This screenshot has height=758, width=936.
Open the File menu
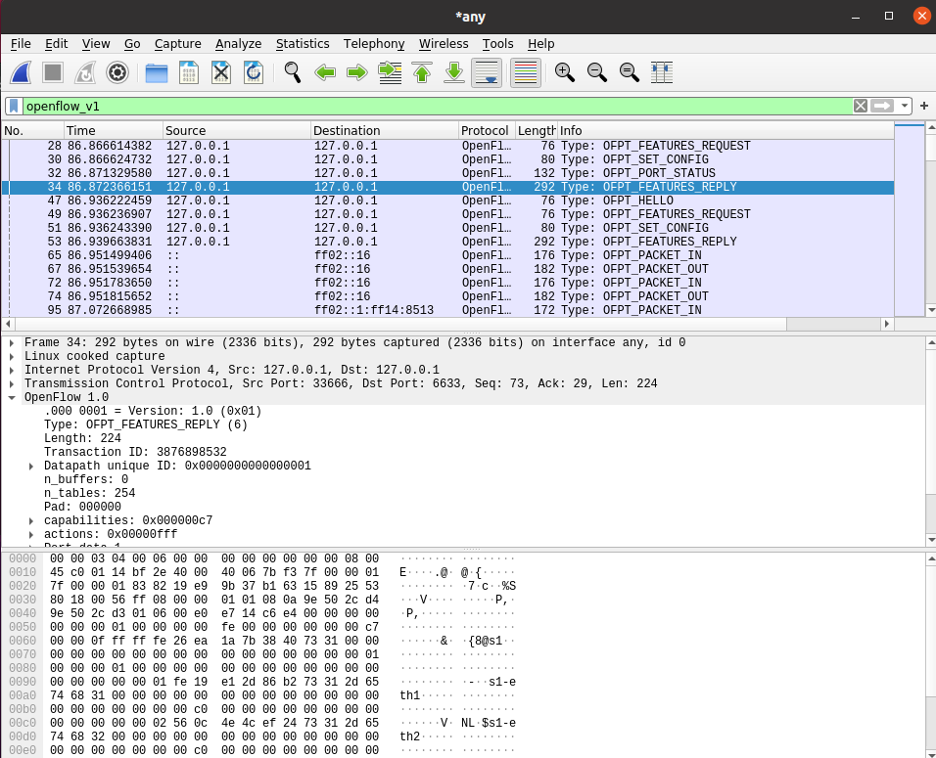coord(21,44)
